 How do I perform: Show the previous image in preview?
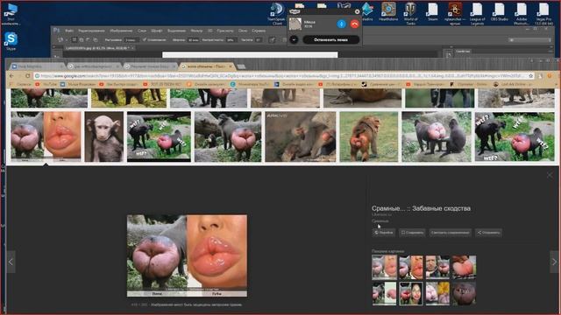click(x=11, y=262)
